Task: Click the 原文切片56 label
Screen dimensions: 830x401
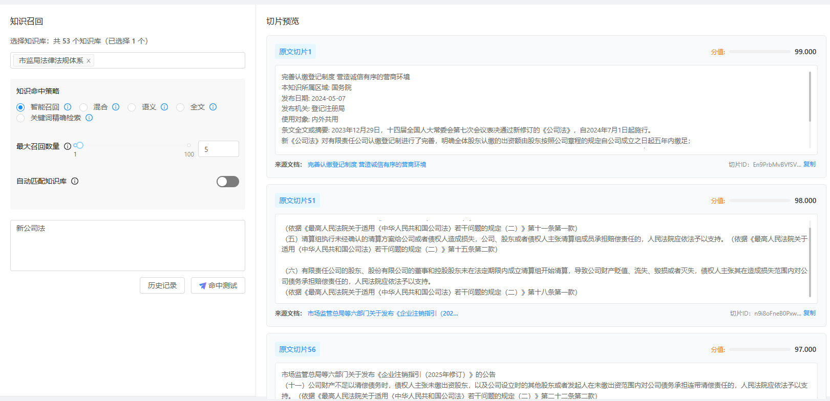Action: click(x=297, y=349)
